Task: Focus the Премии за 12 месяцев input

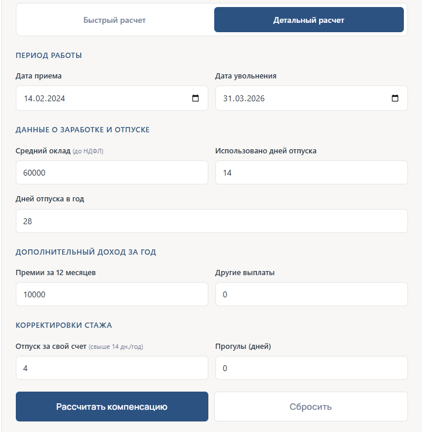Action: tap(112, 294)
